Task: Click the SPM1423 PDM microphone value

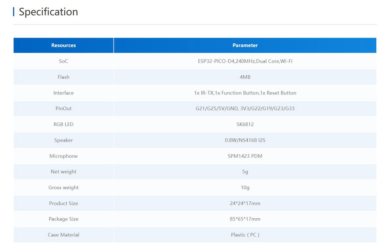Action: pos(245,156)
